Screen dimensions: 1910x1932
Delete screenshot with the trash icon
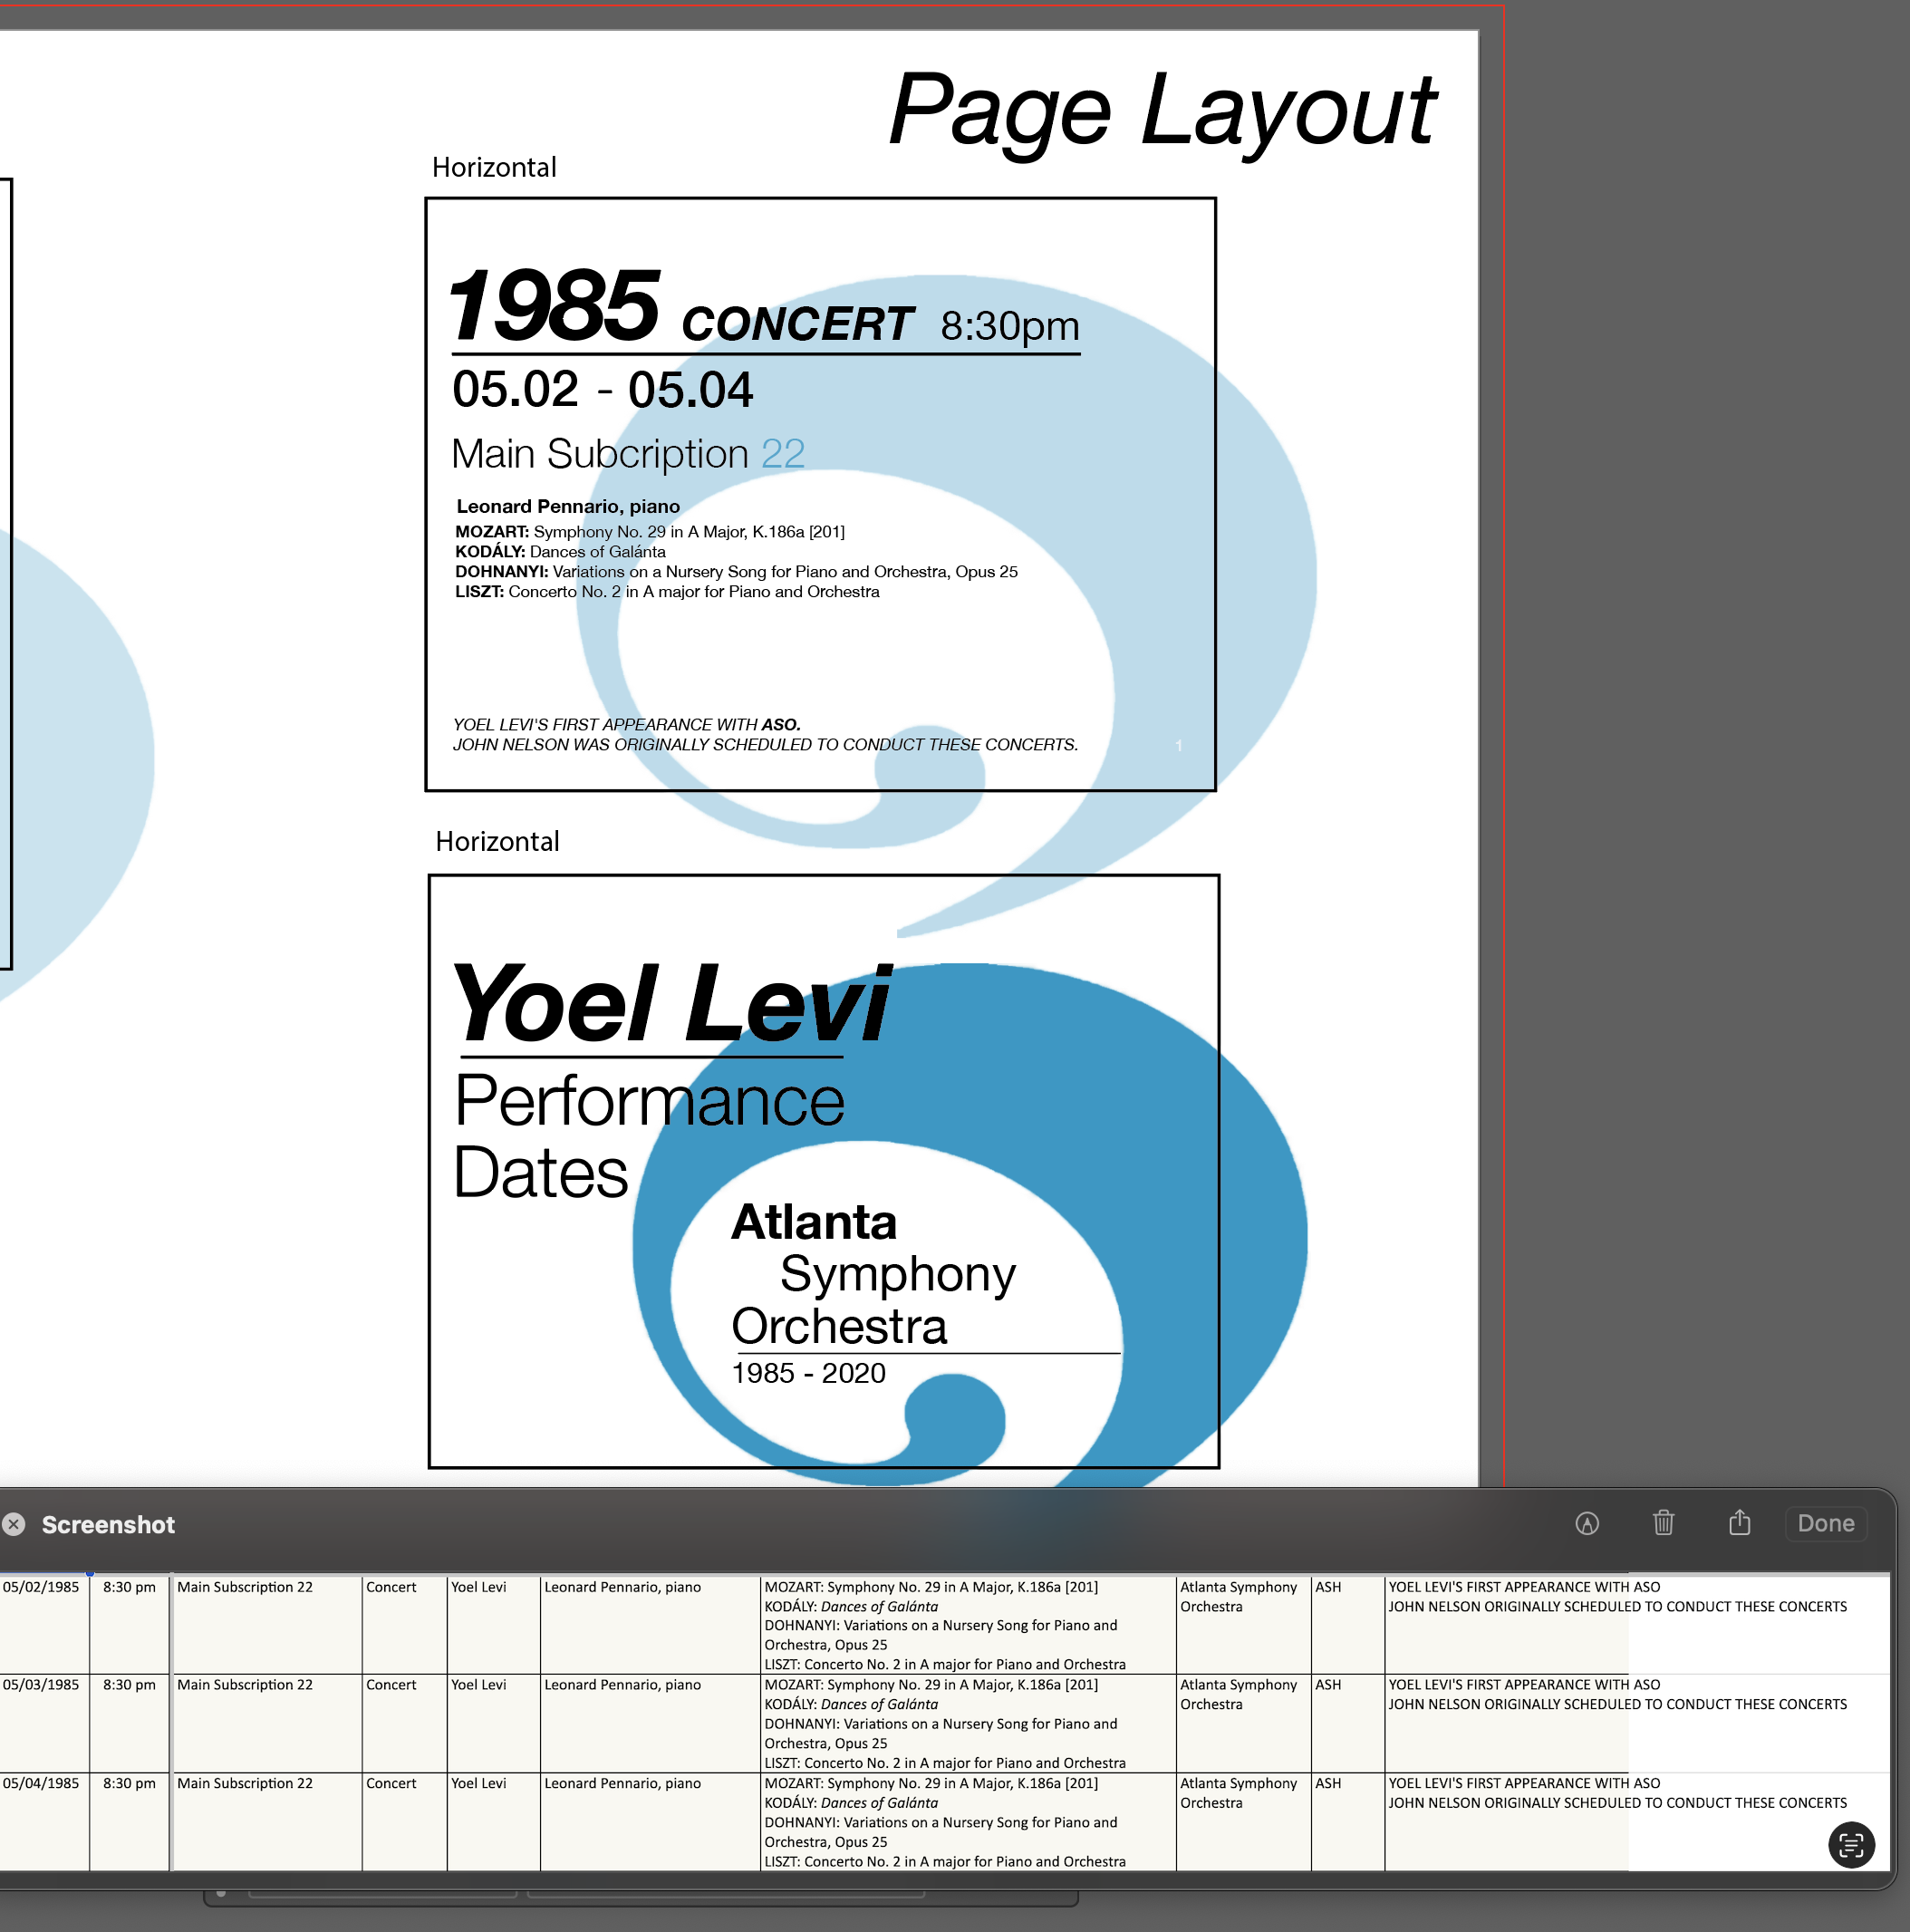point(1663,1523)
